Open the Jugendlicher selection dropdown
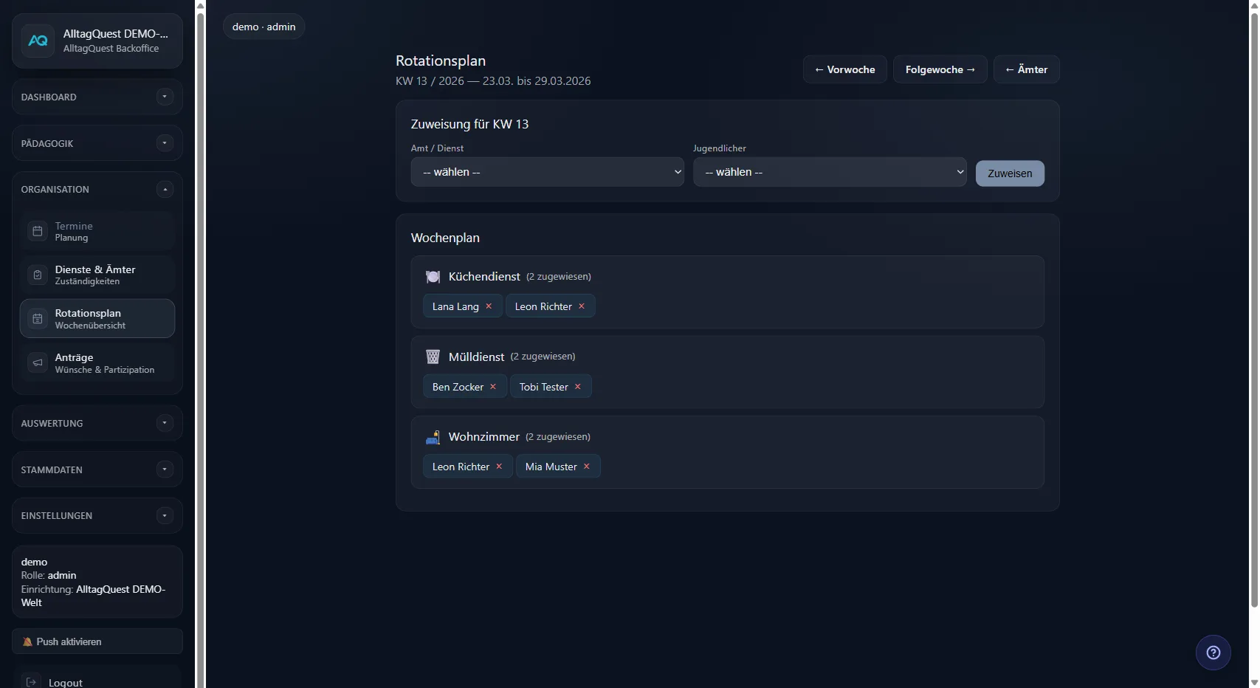This screenshot has width=1260, height=688. click(x=829, y=172)
